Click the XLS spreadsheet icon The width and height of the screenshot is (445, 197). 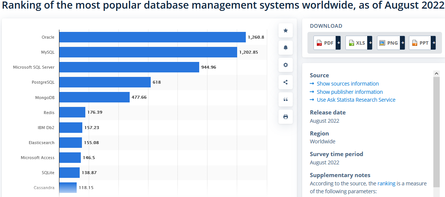coord(351,43)
